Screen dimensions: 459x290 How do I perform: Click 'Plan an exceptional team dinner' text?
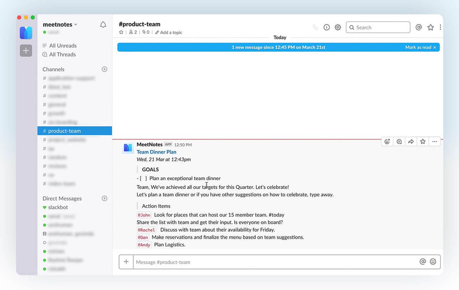point(185,178)
